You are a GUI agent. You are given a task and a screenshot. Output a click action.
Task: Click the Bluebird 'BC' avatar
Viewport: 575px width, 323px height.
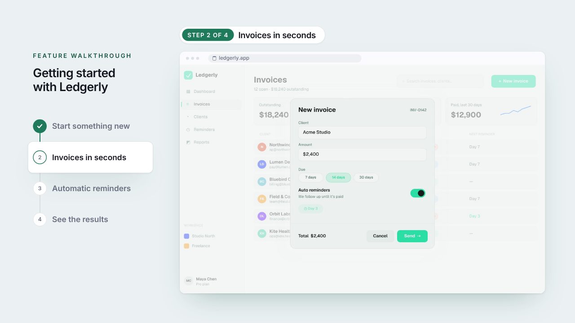pos(262,181)
